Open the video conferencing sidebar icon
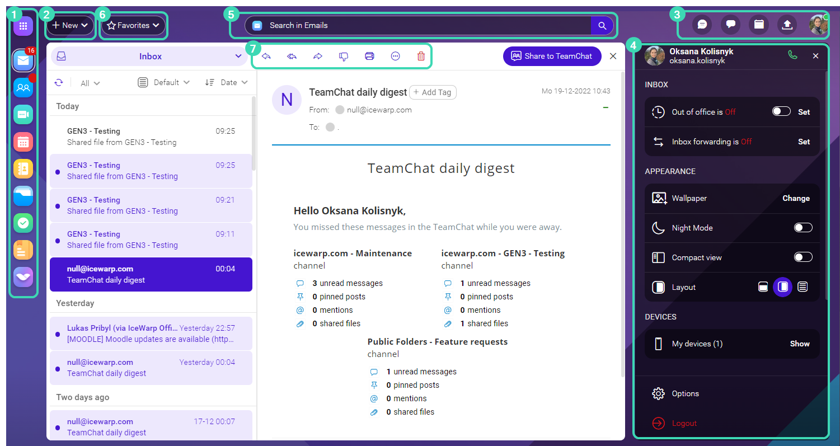The image size is (840, 446). click(23, 115)
